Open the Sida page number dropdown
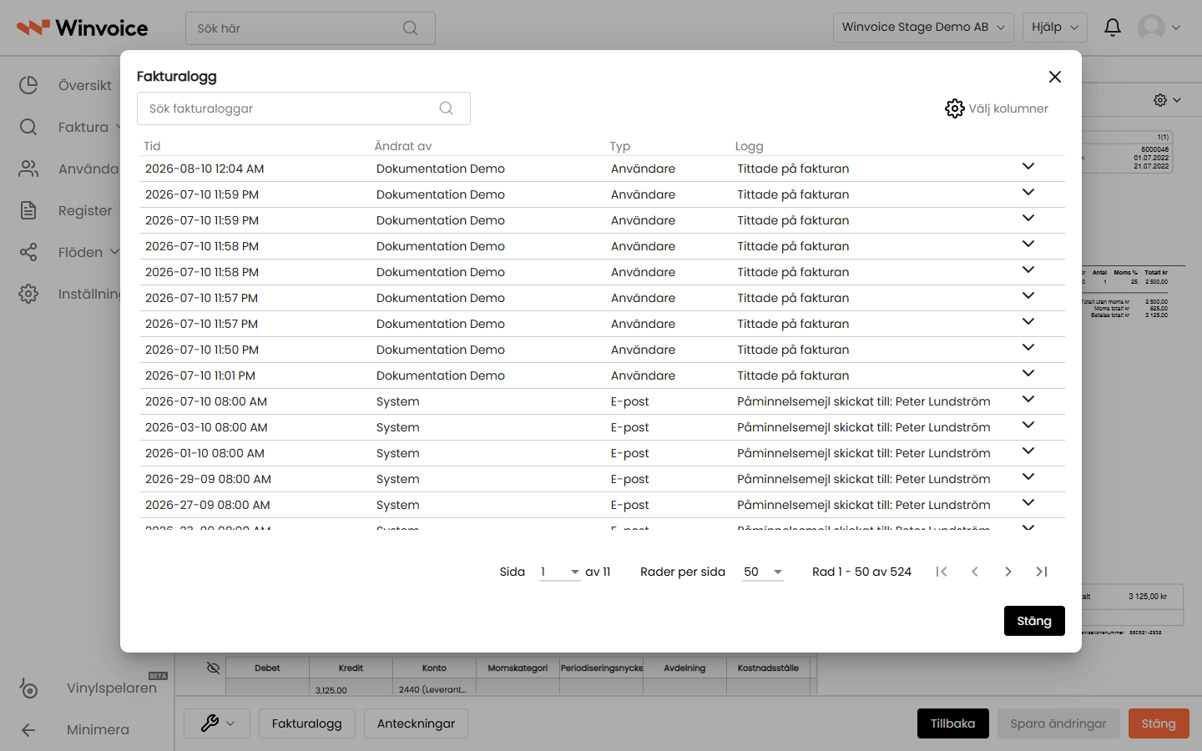Image resolution: width=1202 pixels, height=751 pixels. pos(560,572)
